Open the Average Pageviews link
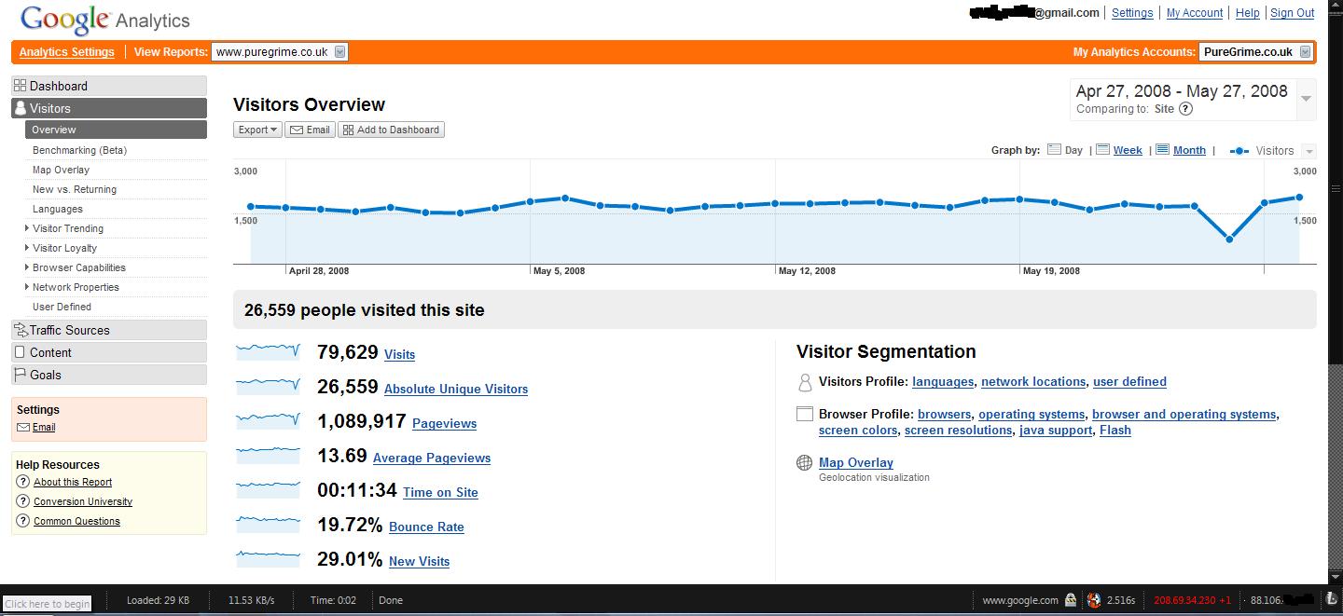Image resolution: width=1343 pixels, height=616 pixels. tap(432, 459)
